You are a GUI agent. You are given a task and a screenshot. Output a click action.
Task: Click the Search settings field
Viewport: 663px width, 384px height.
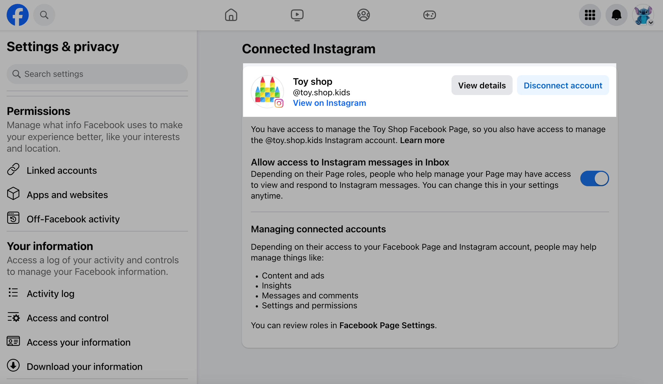(97, 74)
